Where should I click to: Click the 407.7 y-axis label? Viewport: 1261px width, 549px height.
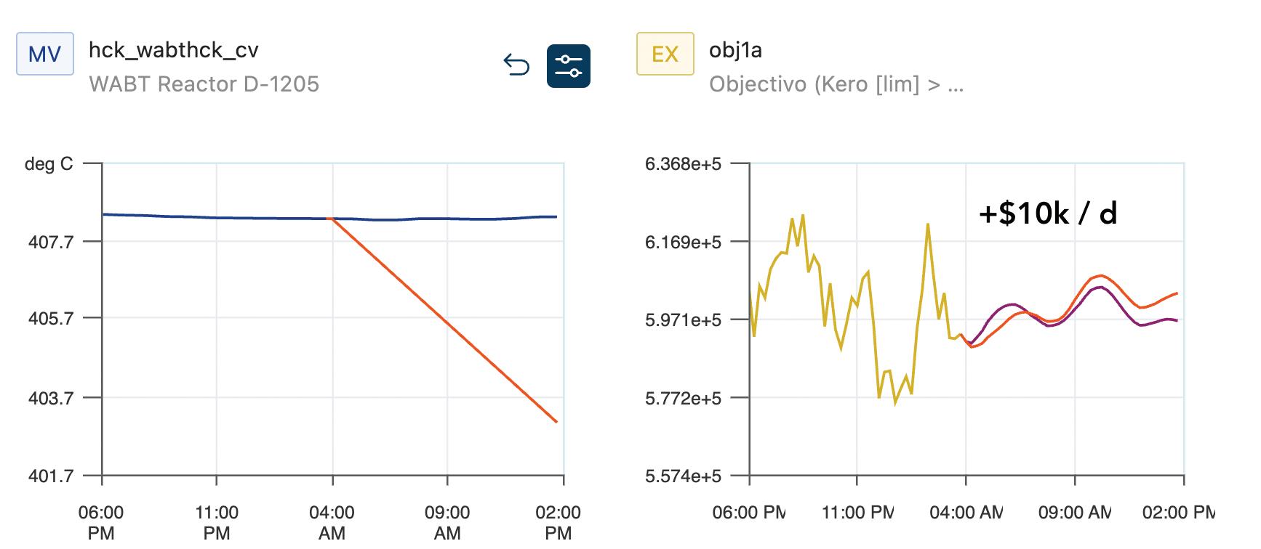[51, 242]
